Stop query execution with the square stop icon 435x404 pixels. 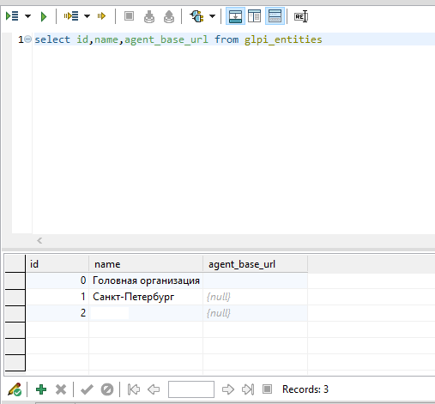click(x=129, y=16)
